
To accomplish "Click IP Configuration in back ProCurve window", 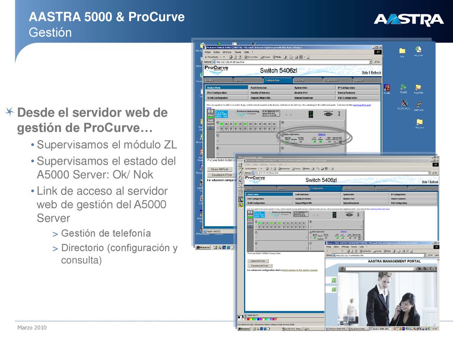I will tap(358, 88).
